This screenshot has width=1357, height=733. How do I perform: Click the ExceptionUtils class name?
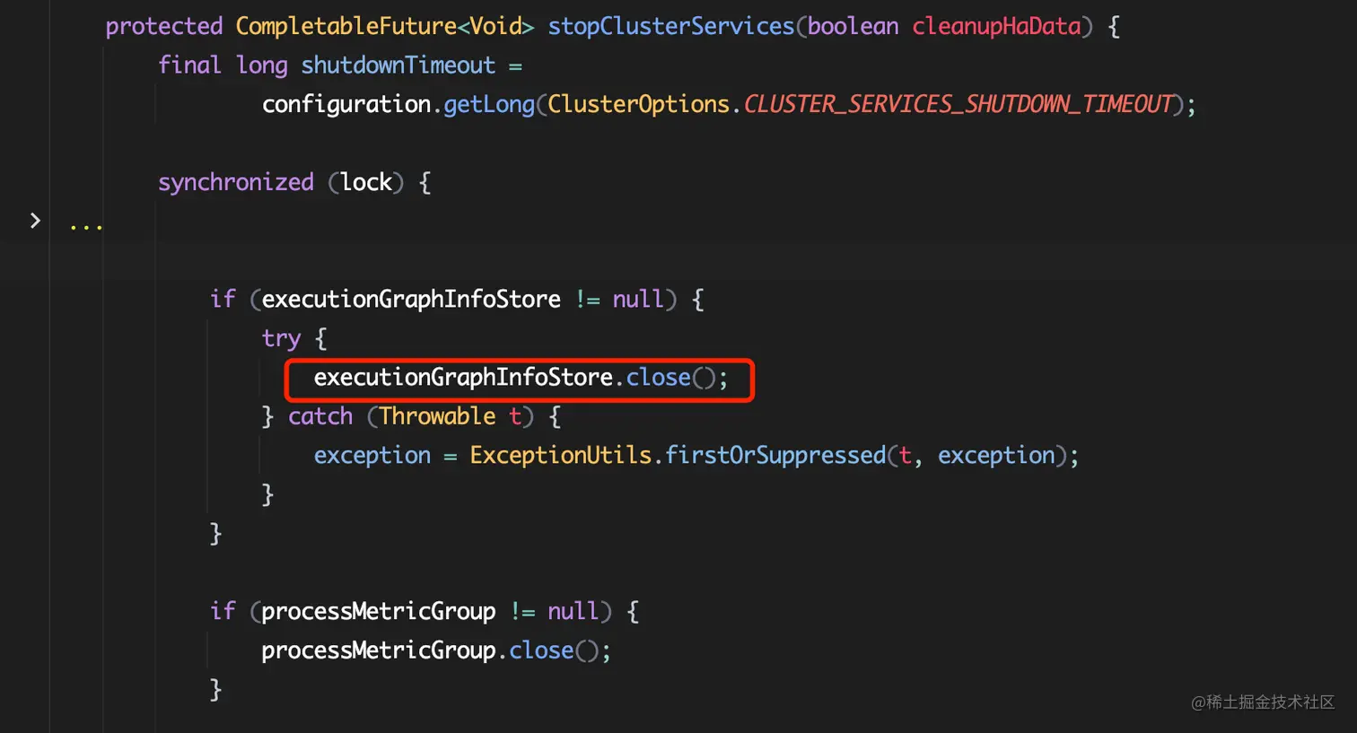click(x=560, y=455)
